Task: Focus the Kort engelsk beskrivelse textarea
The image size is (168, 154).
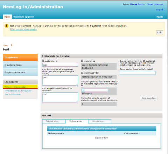Action: click(x=60, y=98)
